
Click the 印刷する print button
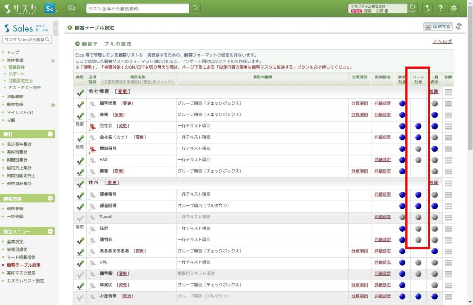pos(438,26)
